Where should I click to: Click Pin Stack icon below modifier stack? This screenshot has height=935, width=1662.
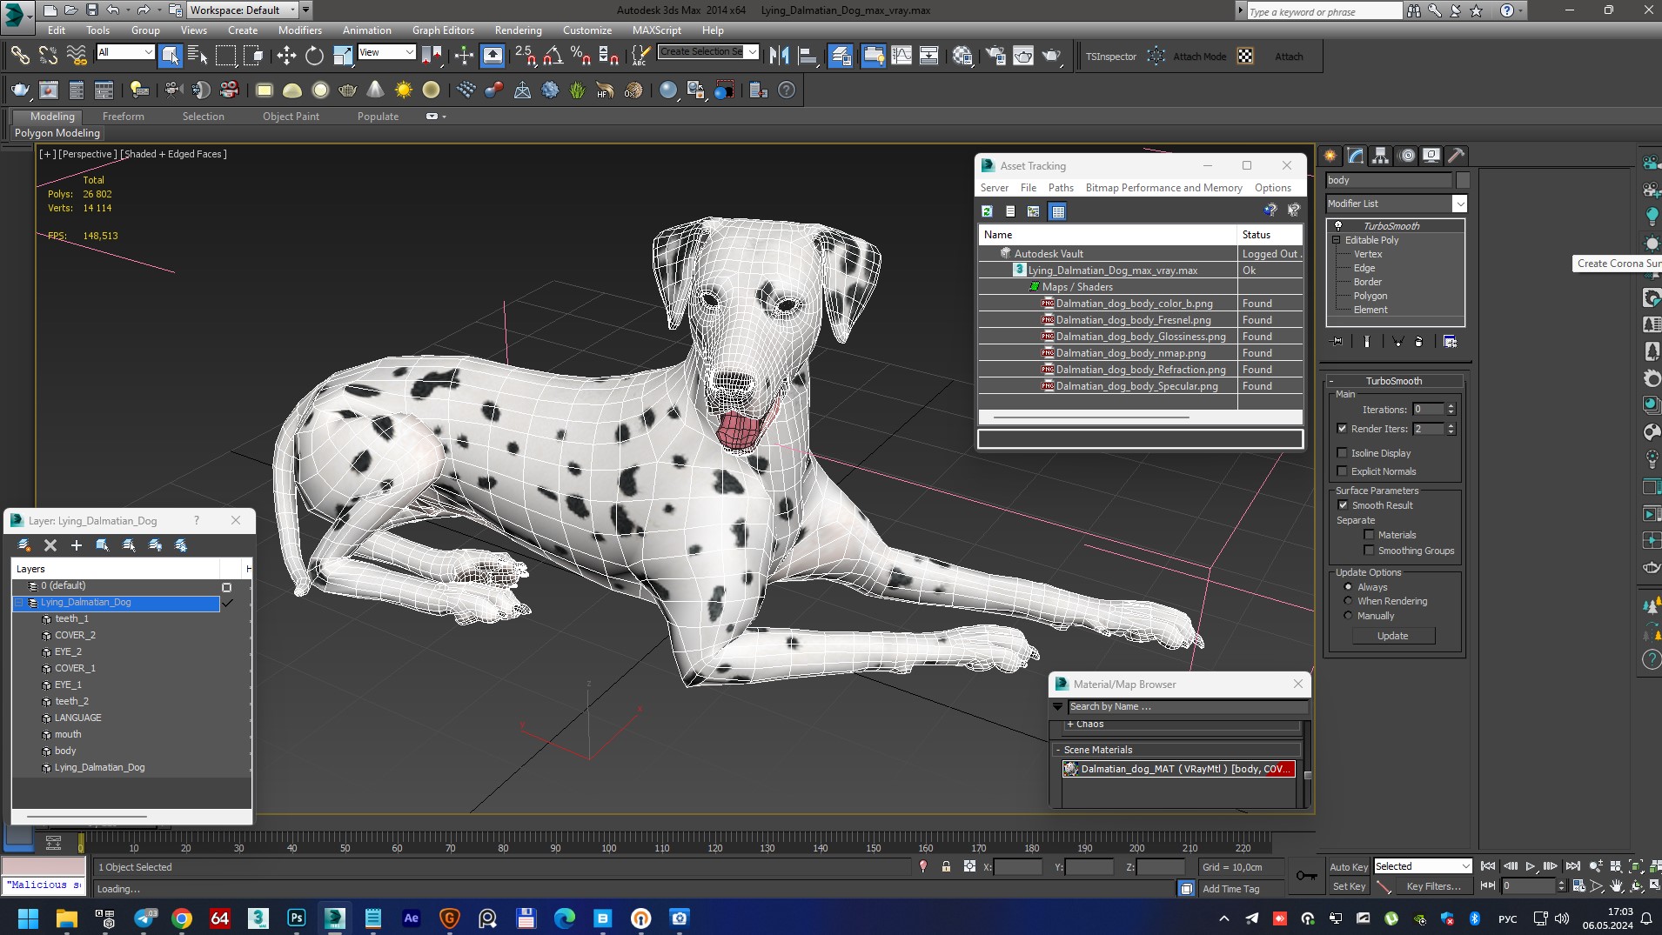(1337, 342)
